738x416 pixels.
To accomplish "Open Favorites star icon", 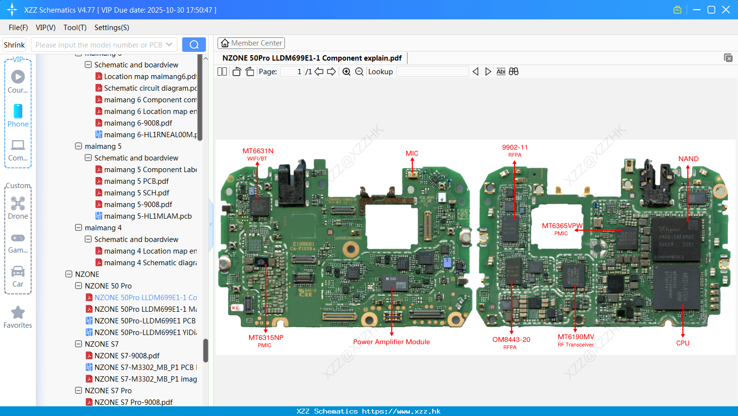I will pos(18,312).
